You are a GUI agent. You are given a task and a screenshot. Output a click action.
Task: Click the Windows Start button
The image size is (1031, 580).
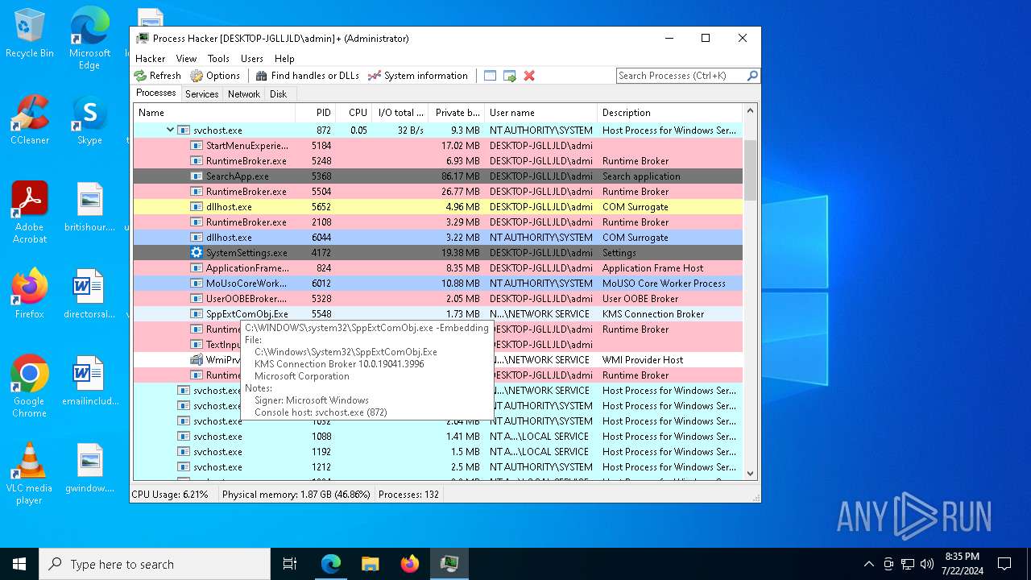(19, 564)
